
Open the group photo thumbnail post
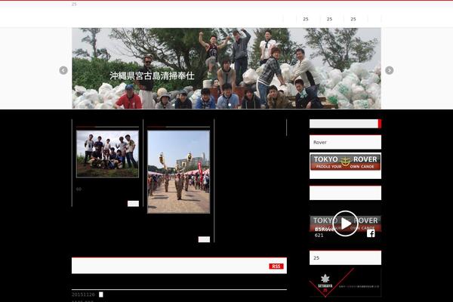[x=107, y=154]
